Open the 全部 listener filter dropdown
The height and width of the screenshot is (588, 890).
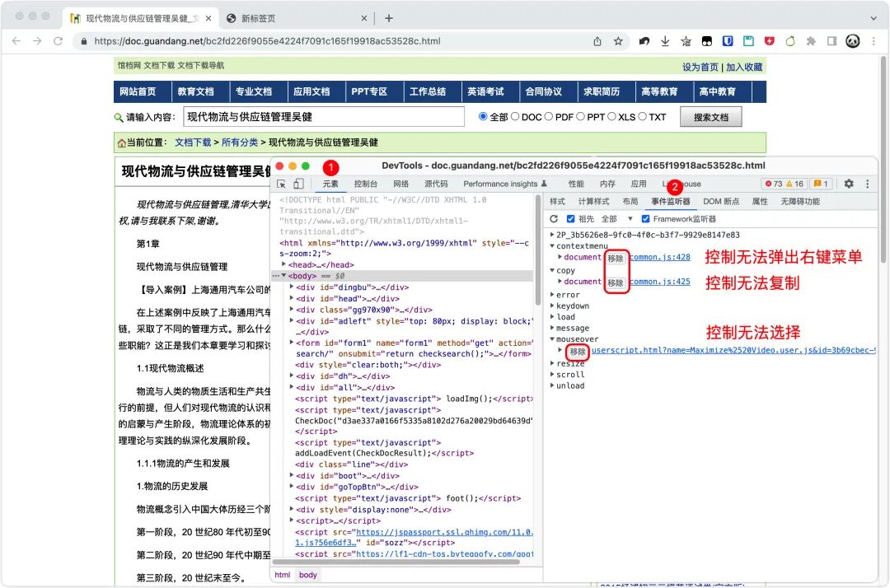point(617,219)
